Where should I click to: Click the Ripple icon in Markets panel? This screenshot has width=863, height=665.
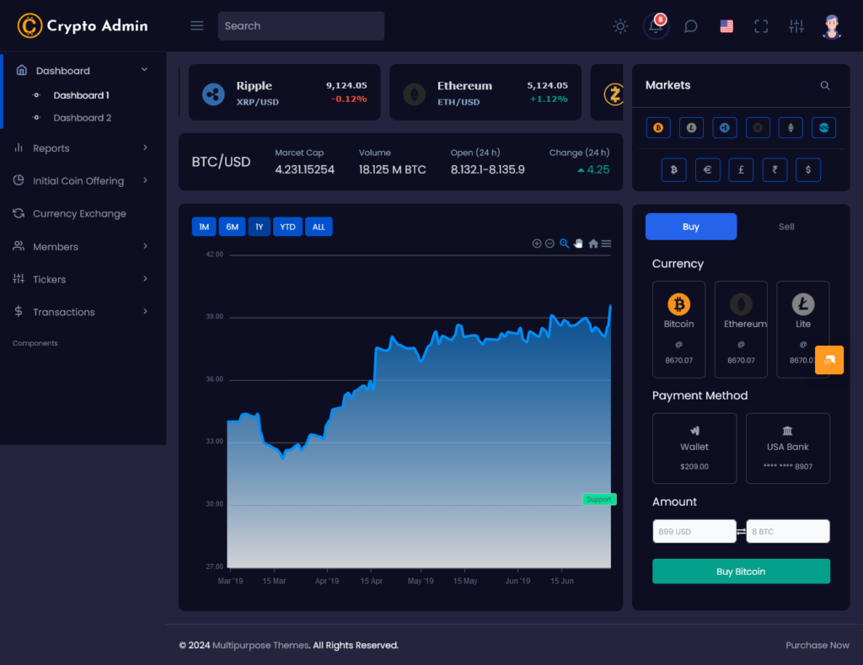coord(725,127)
